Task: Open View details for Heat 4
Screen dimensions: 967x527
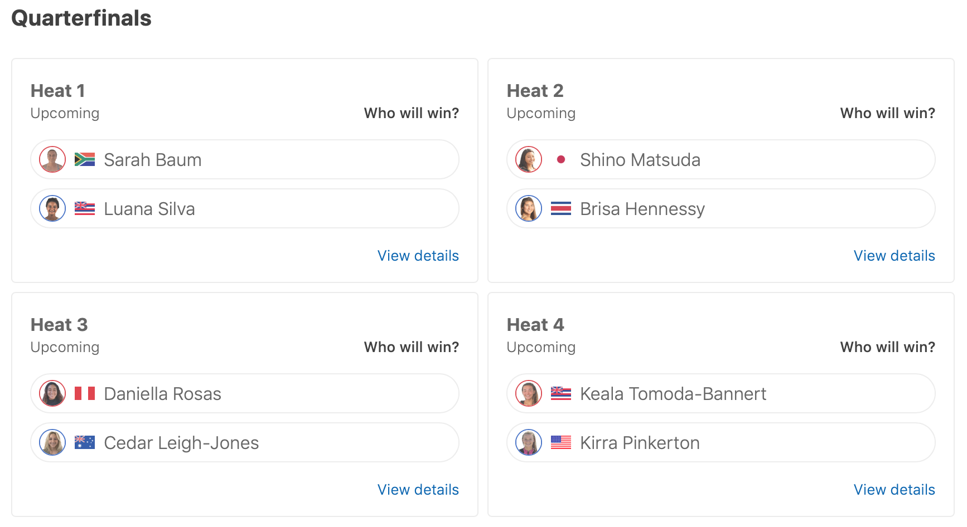Action: pos(894,490)
